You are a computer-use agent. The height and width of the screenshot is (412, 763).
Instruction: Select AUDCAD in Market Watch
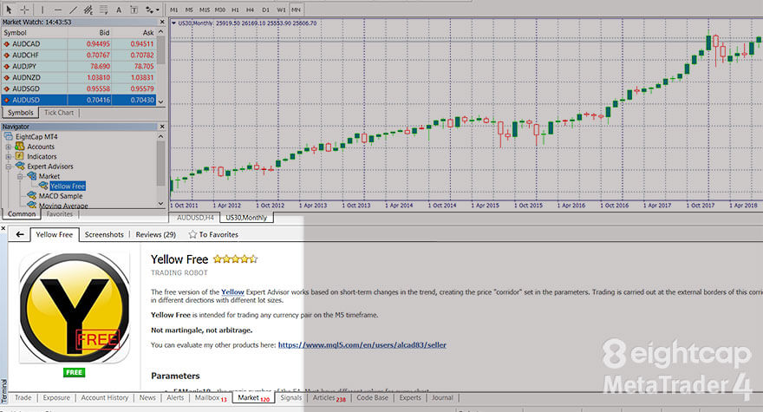pos(79,44)
